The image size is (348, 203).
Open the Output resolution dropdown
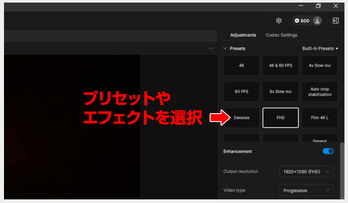[306, 171]
